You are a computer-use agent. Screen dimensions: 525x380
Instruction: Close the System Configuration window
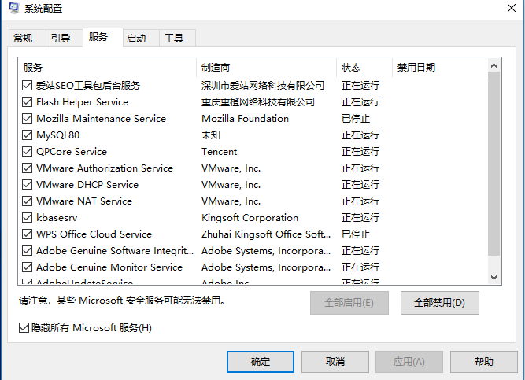point(506,9)
